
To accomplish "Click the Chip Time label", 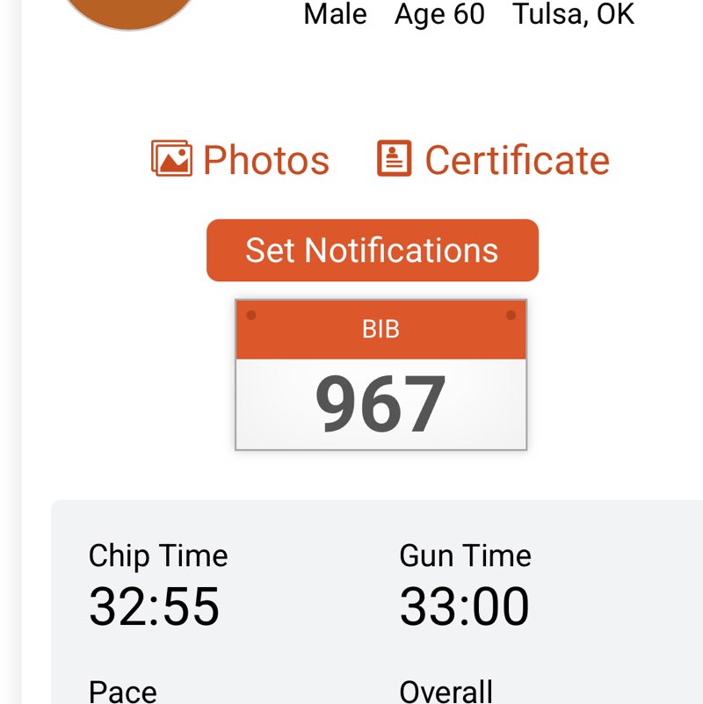I will click(158, 555).
